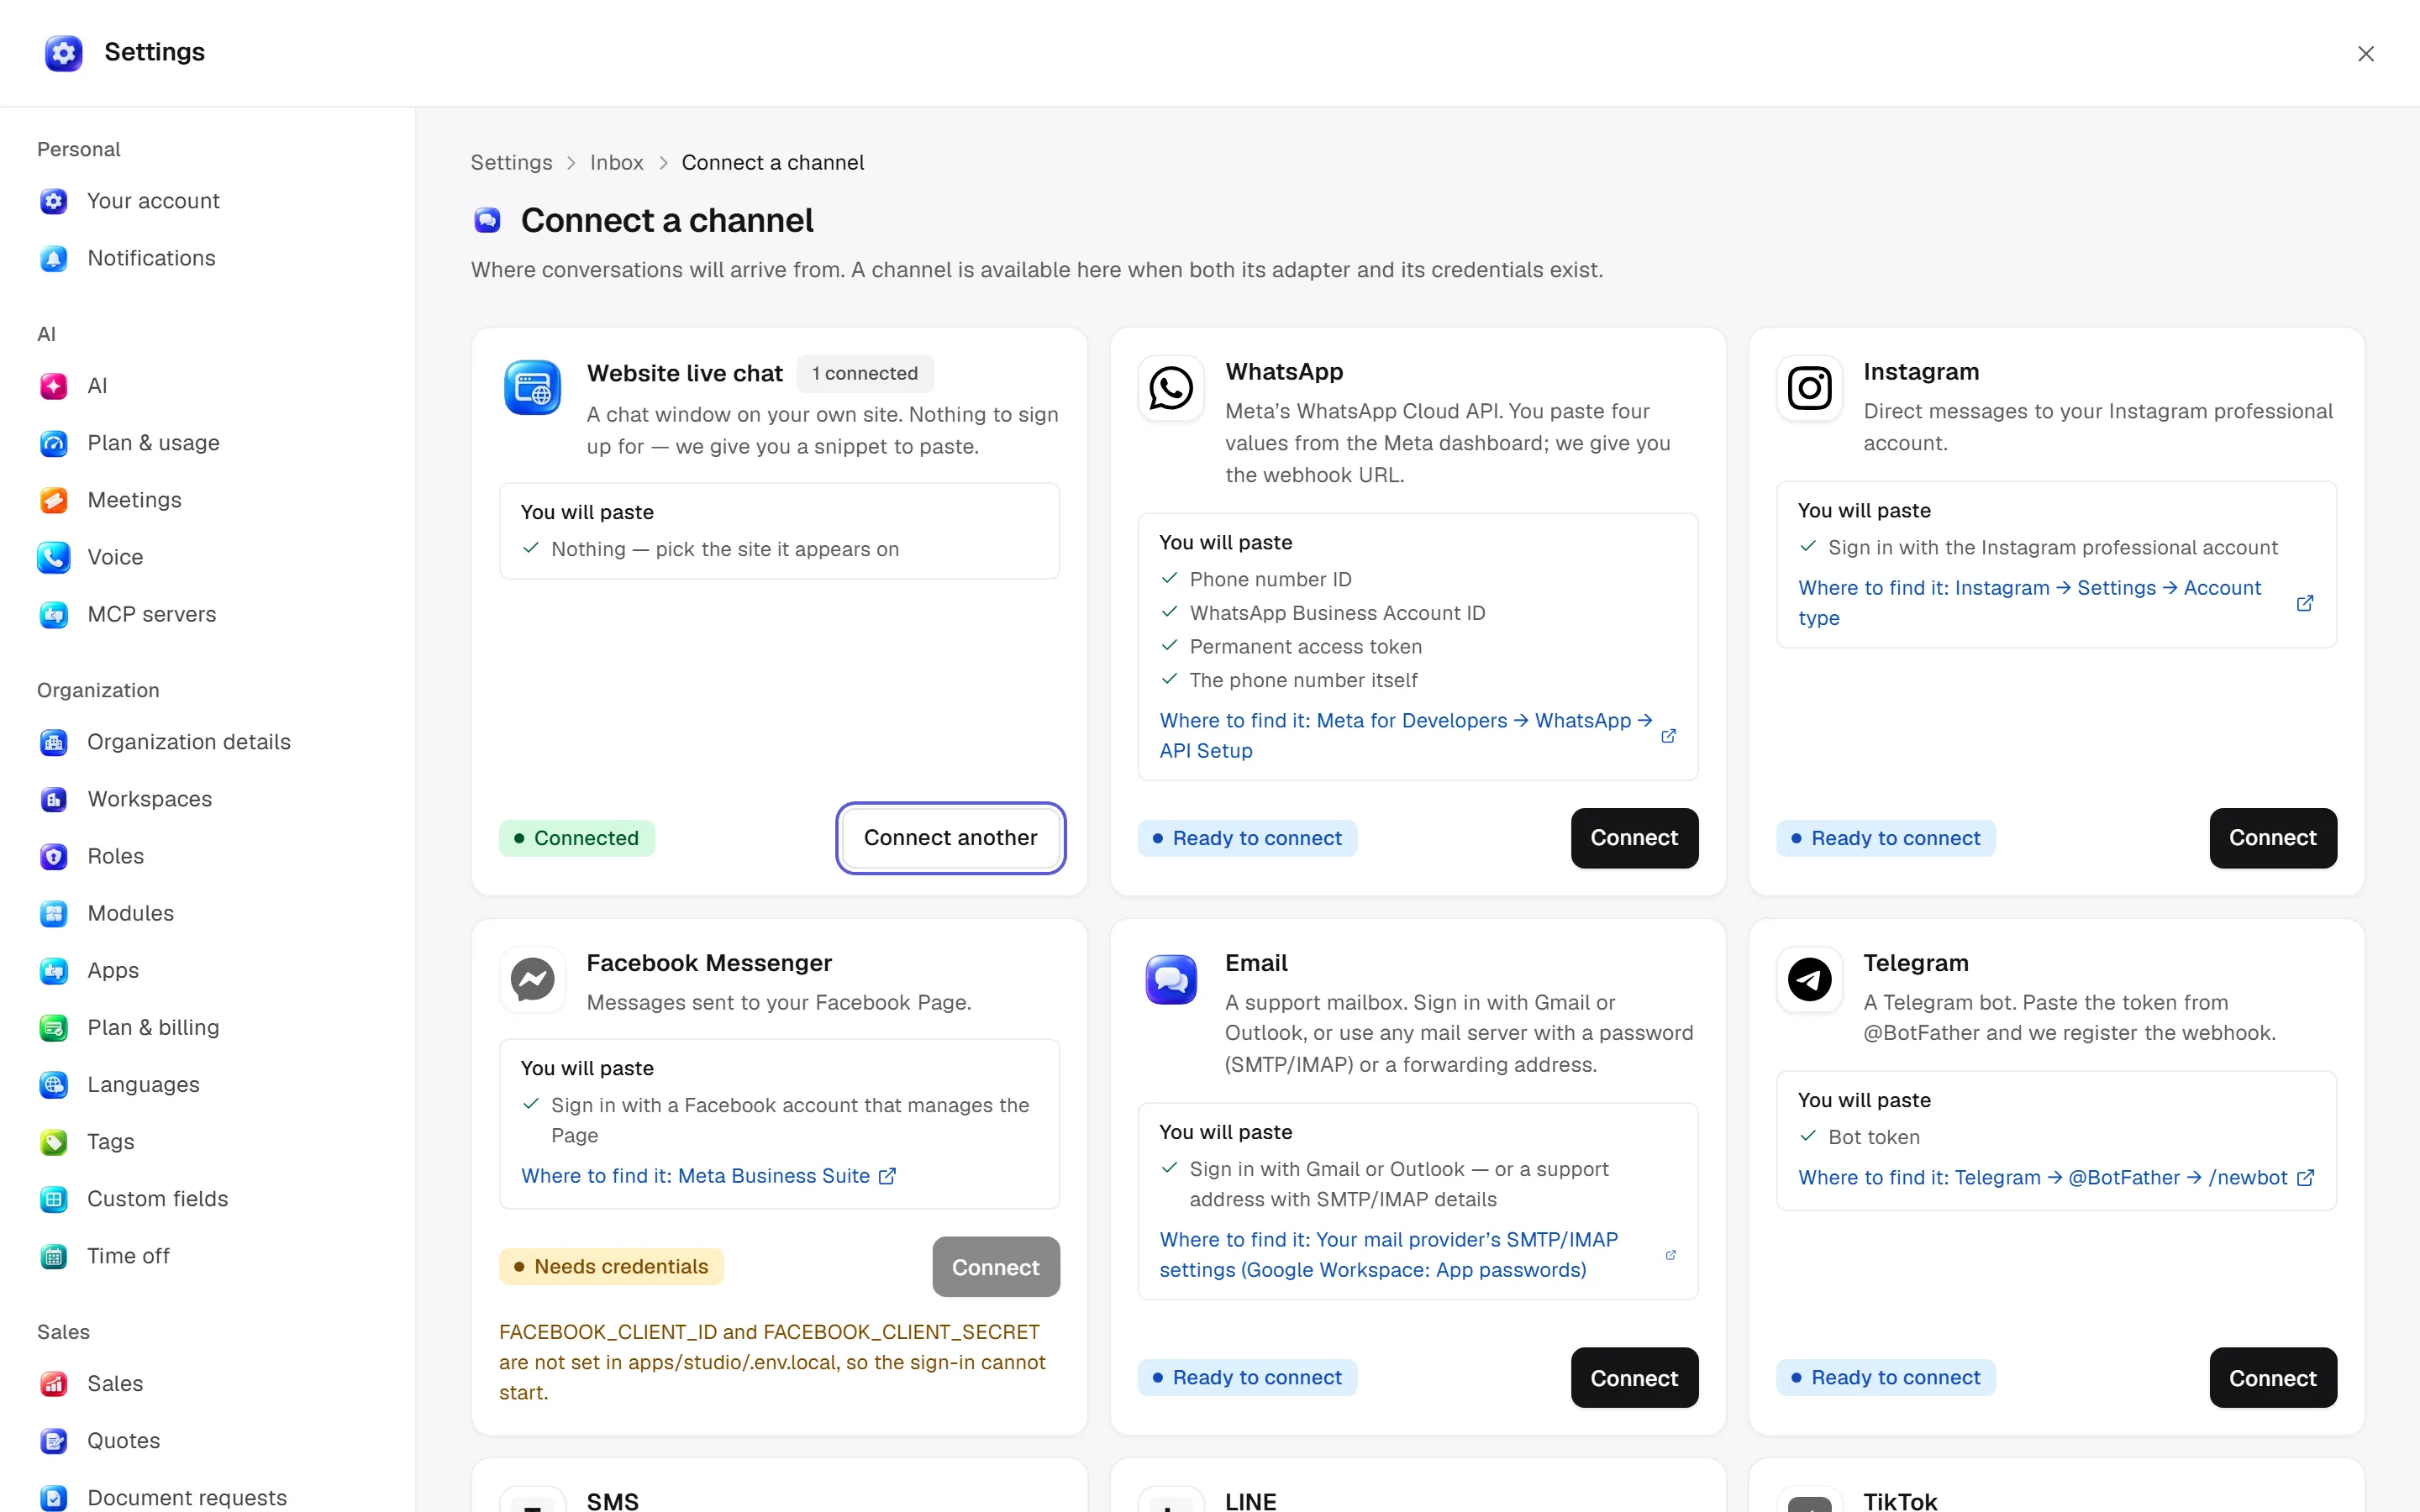Click the Roles shield icon
The image size is (2420, 1512).
coord(54,856)
